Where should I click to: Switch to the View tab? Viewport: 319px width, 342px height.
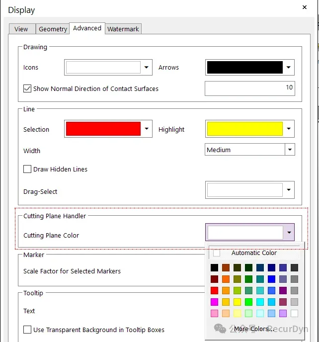(x=21, y=29)
